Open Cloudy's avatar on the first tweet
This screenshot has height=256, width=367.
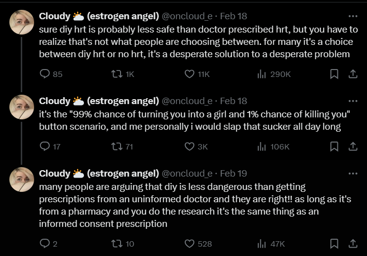pos(22,22)
